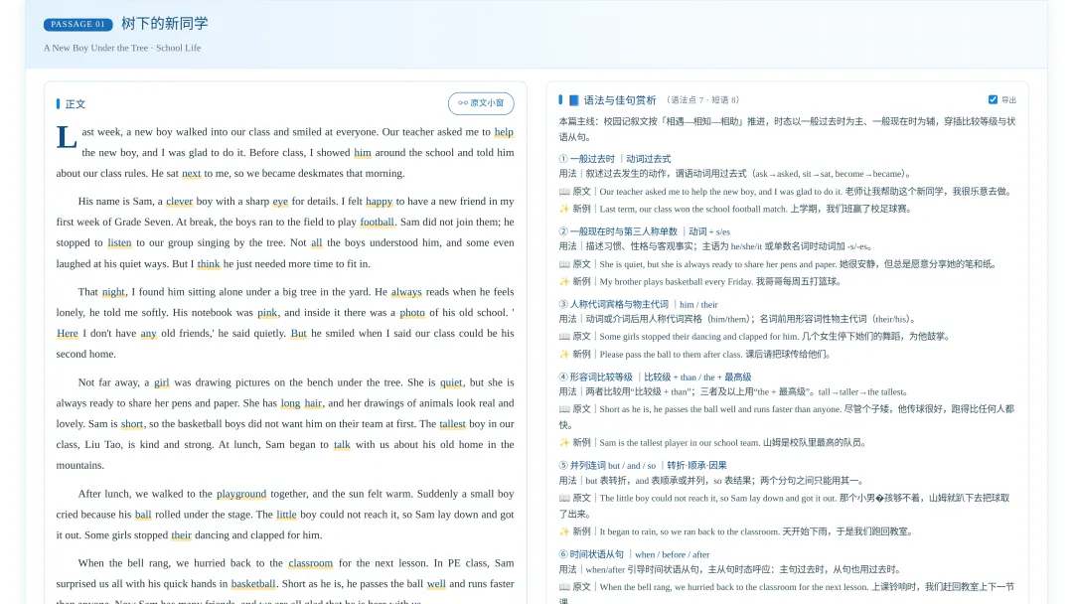Select grammar heading ⑤并列连词 but / and / so
This screenshot has width=1073, height=604.
(642, 465)
